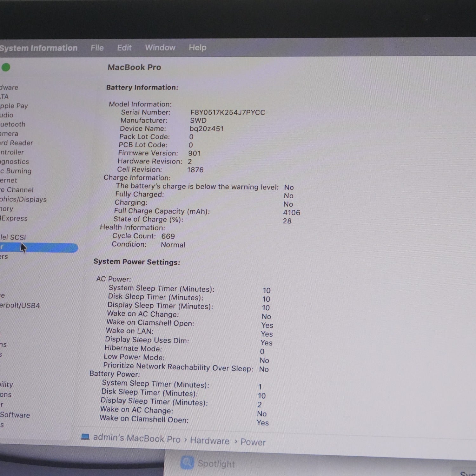Click the Condition value Normal
The height and width of the screenshot is (476, 476).
(173, 245)
